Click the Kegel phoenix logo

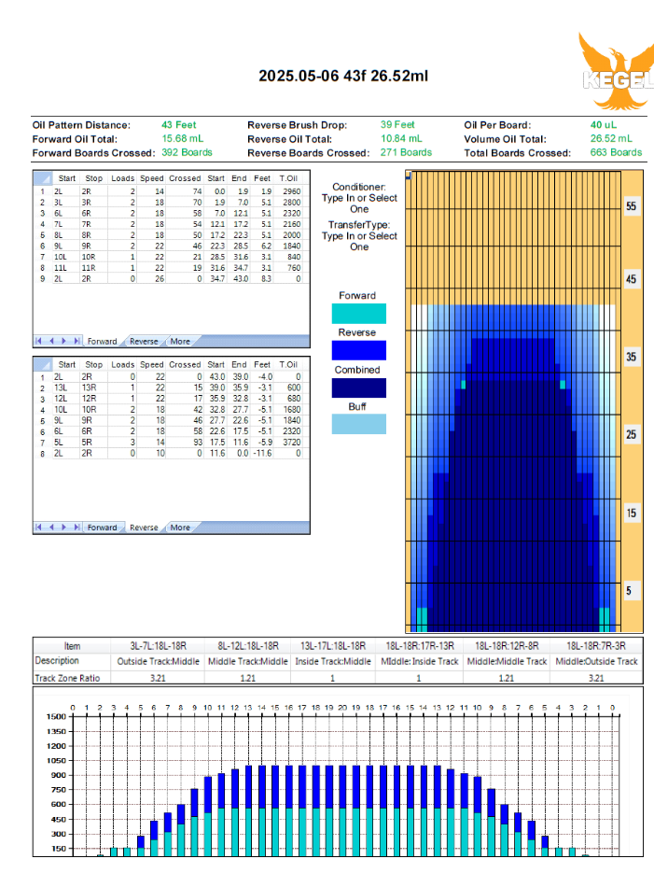click(x=616, y=71)
